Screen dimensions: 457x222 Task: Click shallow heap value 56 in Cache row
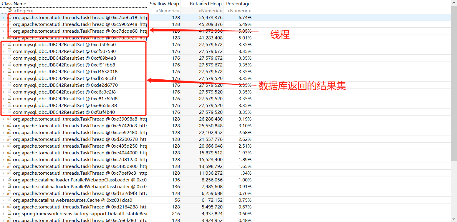pos(177,200)
